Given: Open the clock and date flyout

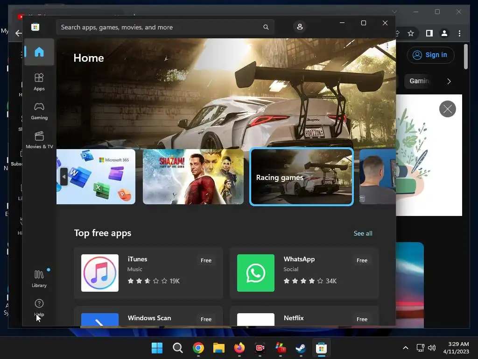Looking at the screenshot, I should click(x=456, y=348).
